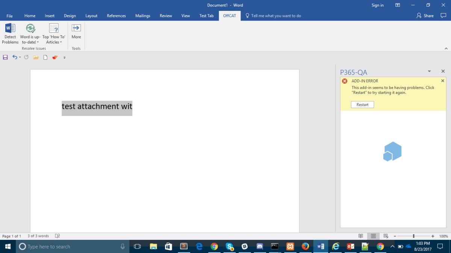451x253 pixels.
Task: Customize Quick Access Toolbar arrow
Action: pos(65,57)
